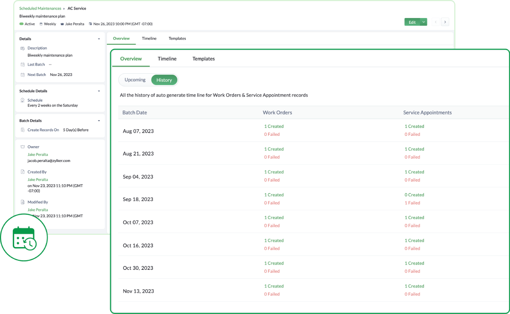This screenshot has width=510, height=314.
Task: Click Work Orders column header
Action: pyautogui.click(x=278, y=113)
